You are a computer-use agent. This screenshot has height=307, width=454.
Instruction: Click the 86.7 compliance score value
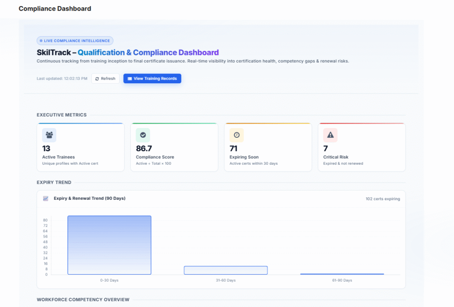(144, 148)
